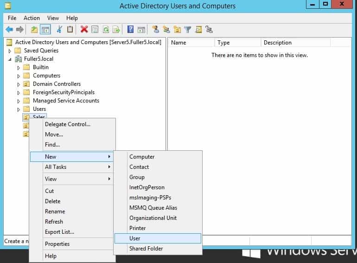This screenshot has width=357, height=263.
Task: Click the Paste clipboard icon
Action: [x=70, y=29]
